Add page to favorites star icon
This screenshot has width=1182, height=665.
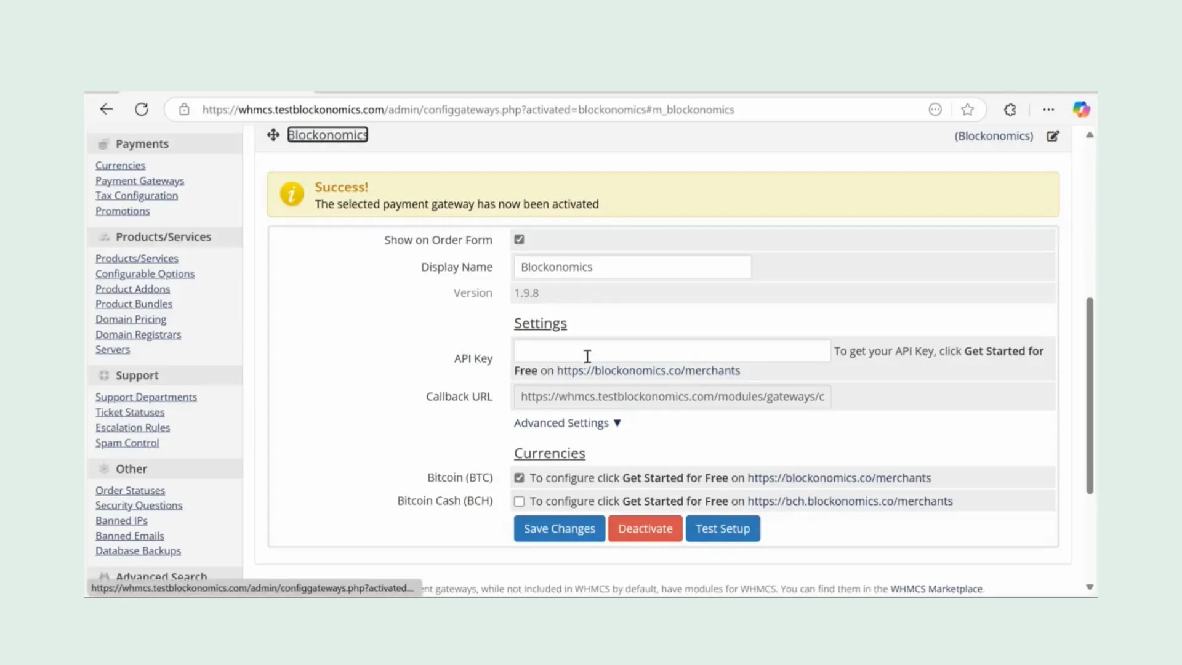tap(968, 110)
